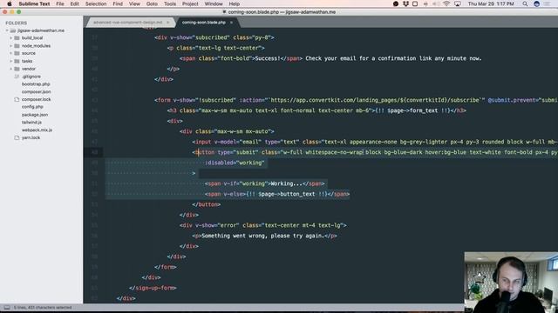Click the yarn.lock file icon

coord(17,137)
